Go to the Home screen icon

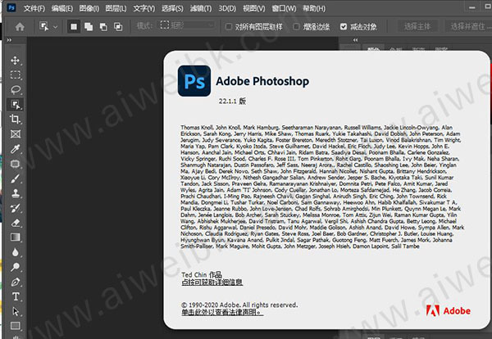(x=20, y=27)
